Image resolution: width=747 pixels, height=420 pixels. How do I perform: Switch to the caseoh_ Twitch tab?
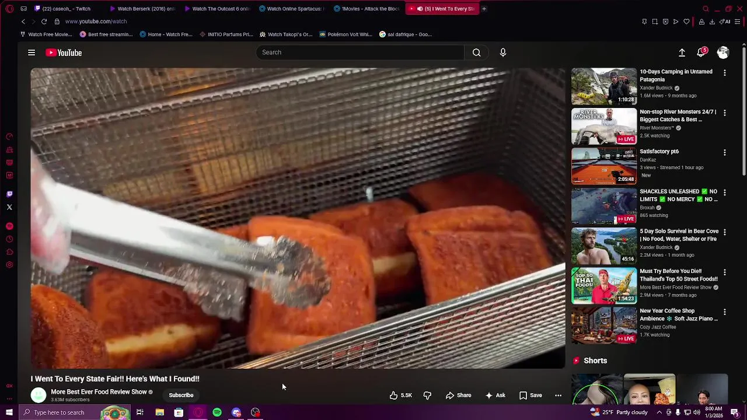click(67, 9)
